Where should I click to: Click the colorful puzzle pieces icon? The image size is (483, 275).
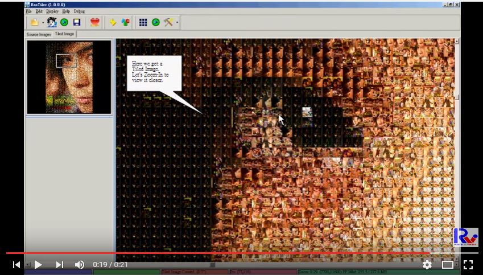click(x=125, y=22)
